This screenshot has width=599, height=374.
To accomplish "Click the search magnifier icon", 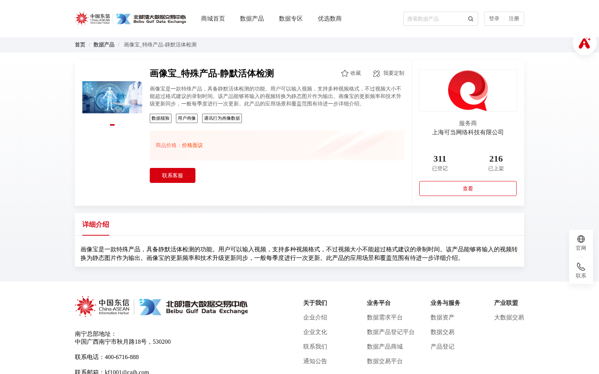I will (471, 19).
